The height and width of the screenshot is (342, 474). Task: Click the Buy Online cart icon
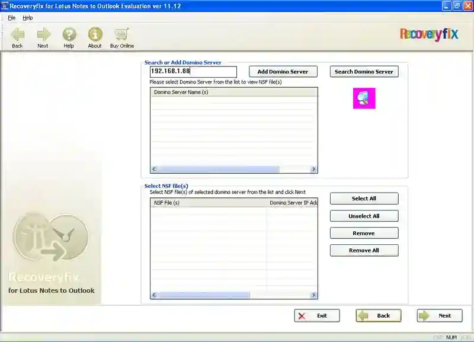[122, 35]
